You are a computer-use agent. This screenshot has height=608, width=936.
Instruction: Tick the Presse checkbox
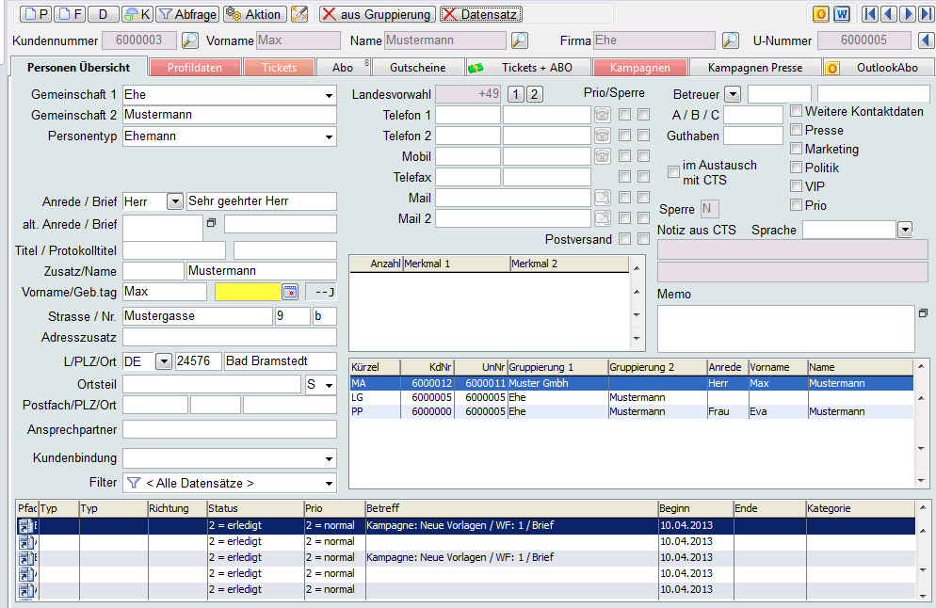click(796, 130)
